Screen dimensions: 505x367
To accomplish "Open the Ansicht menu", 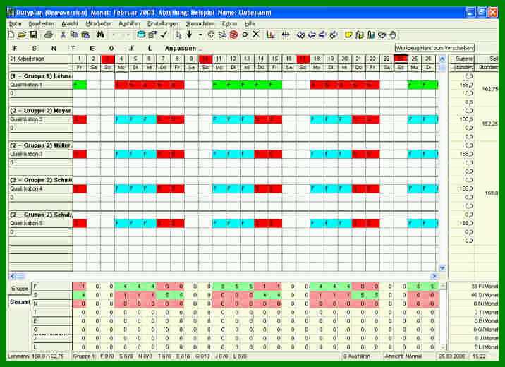I will pos(70,24).
